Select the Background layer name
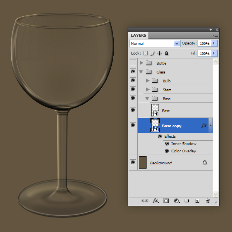The image size is (232, 232). [x=161, y=163]
